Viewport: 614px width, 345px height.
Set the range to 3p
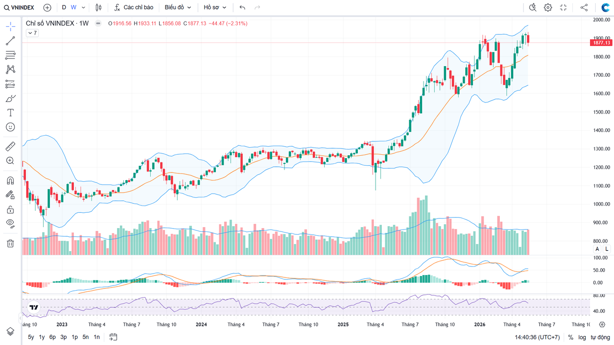click(x=63, y=337)
